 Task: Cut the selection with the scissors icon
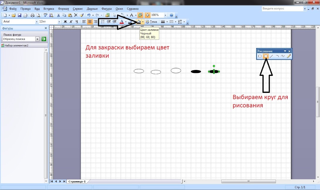tap(58, 15)
